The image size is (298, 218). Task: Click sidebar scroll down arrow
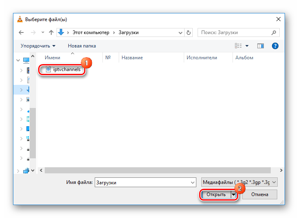click(33, 171)
